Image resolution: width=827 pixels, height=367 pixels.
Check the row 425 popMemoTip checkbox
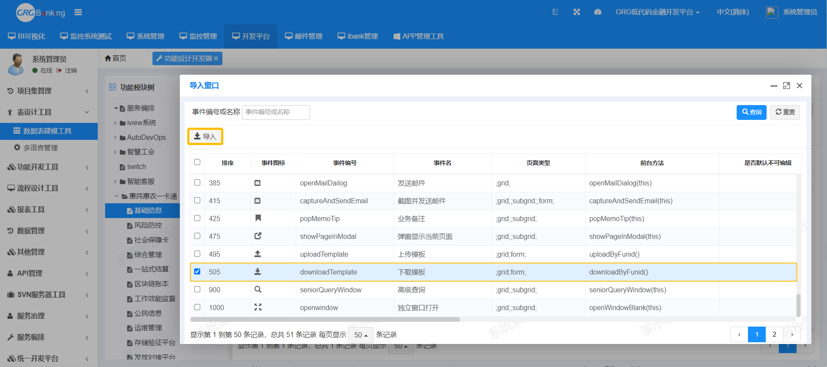[x=197, y=218]
